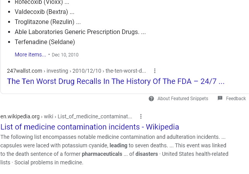Screen dimensions: 249x174
Task: Select the 'Valdecoxib (Bextra)' list item
Action: pos(44,12)
